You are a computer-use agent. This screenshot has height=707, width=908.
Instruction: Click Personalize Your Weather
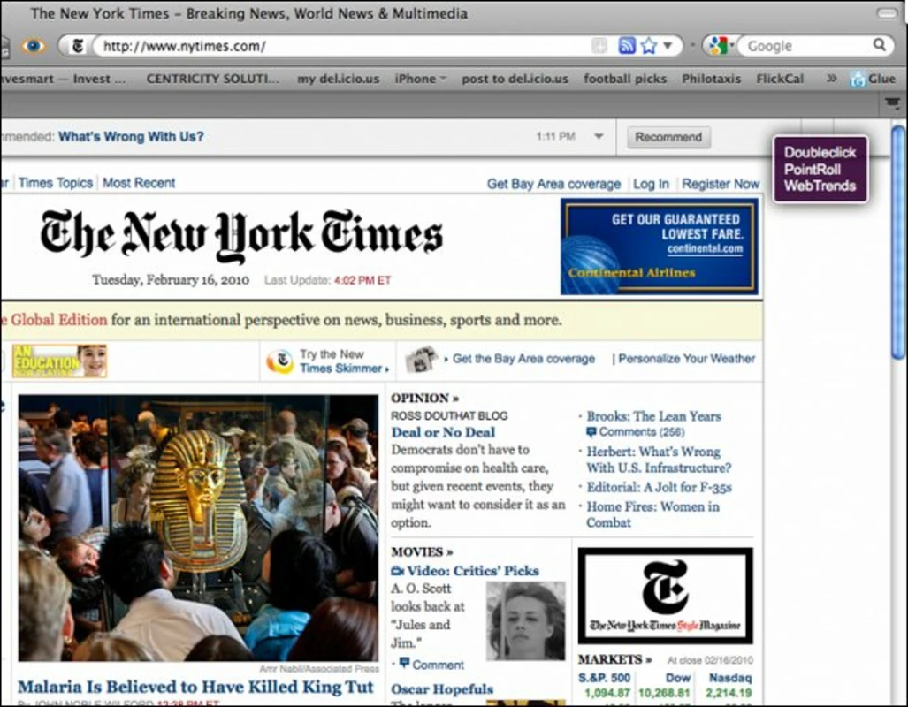[687, 359]
